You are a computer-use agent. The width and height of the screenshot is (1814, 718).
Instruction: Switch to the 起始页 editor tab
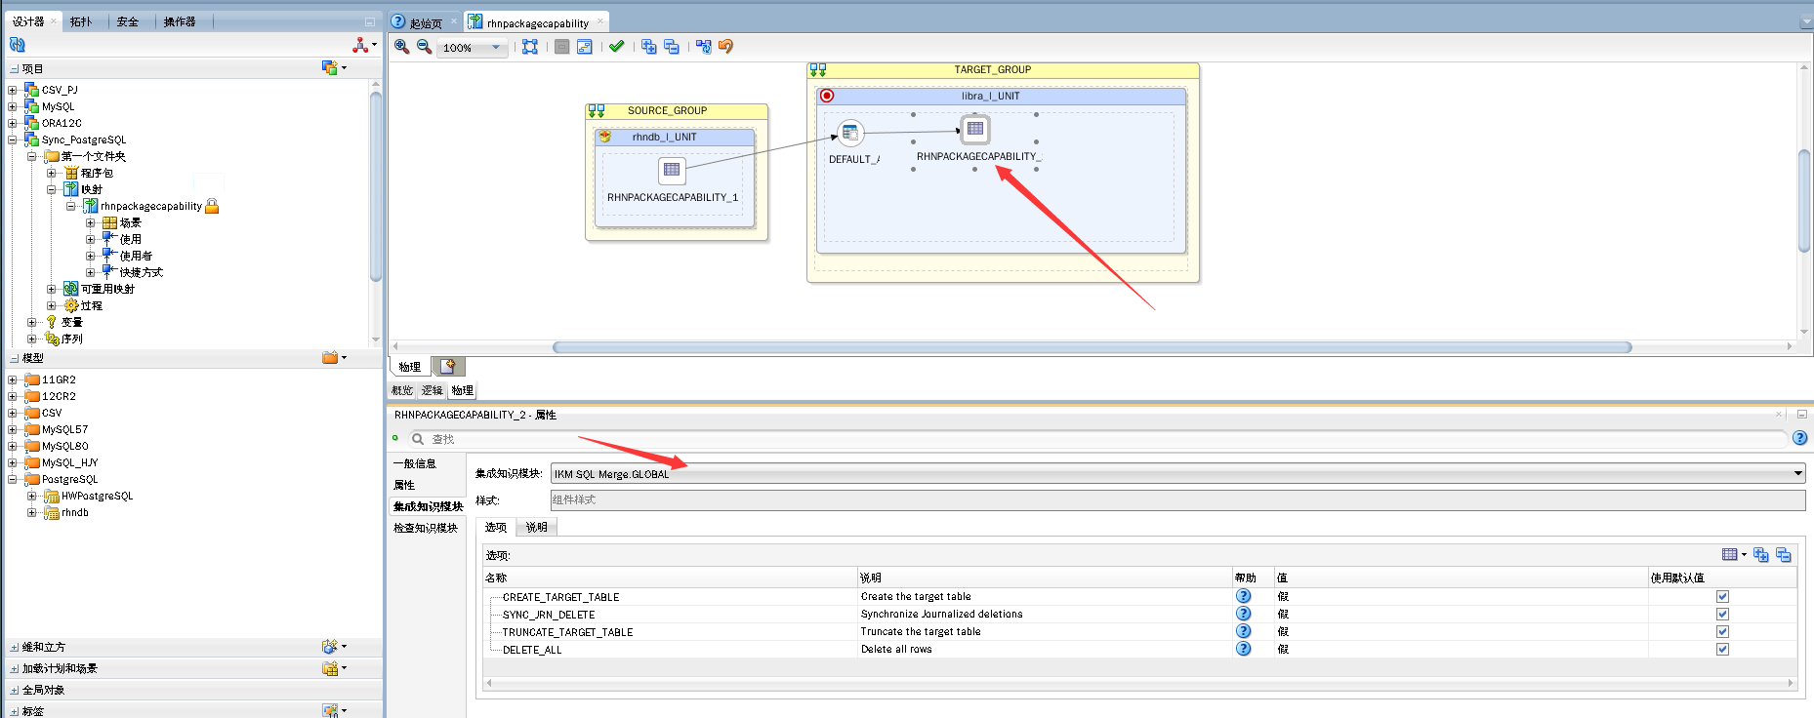point(426,22)
